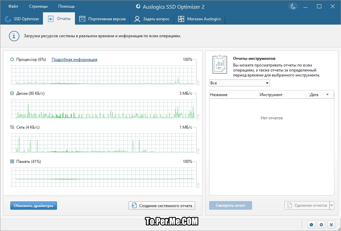
Task: Click the Дата column sort arrow
Action: click(328, 95)
